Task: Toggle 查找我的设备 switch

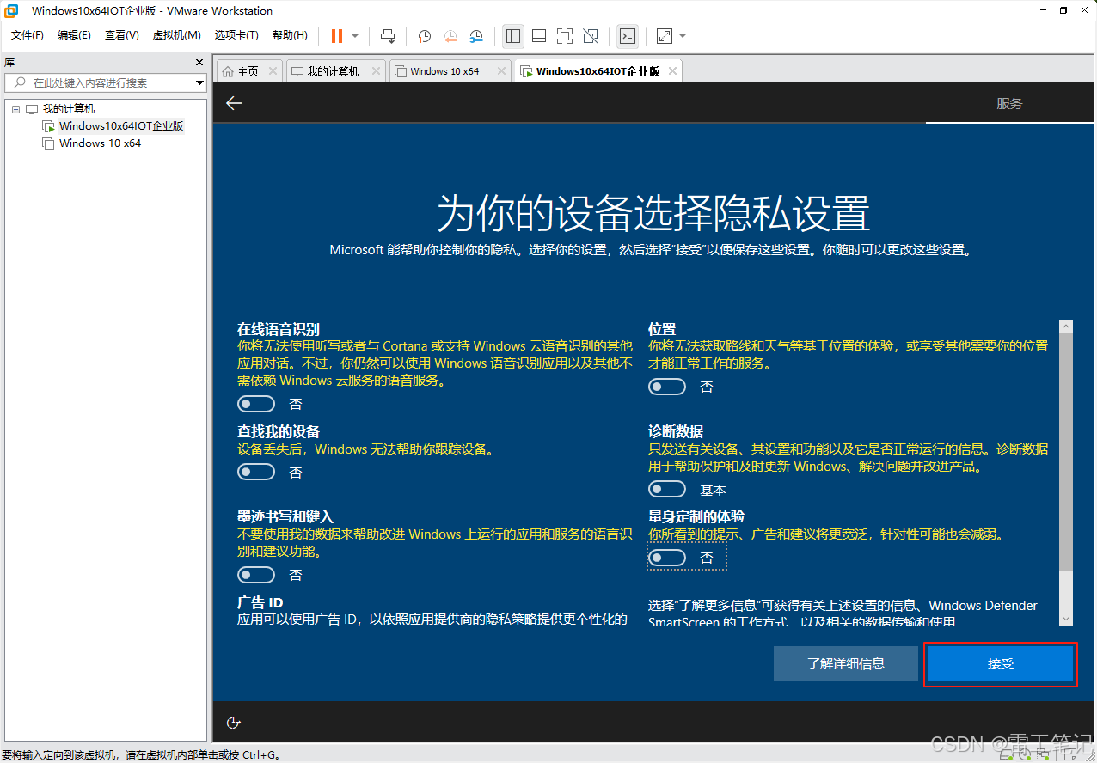Action: [256, 472]
